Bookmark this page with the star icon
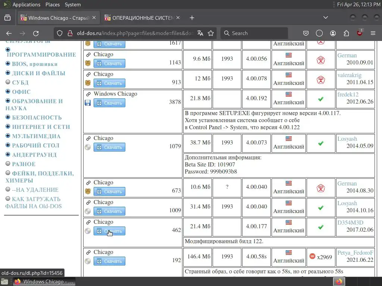This screenshot has height=286, width=382. pos(211,33)
